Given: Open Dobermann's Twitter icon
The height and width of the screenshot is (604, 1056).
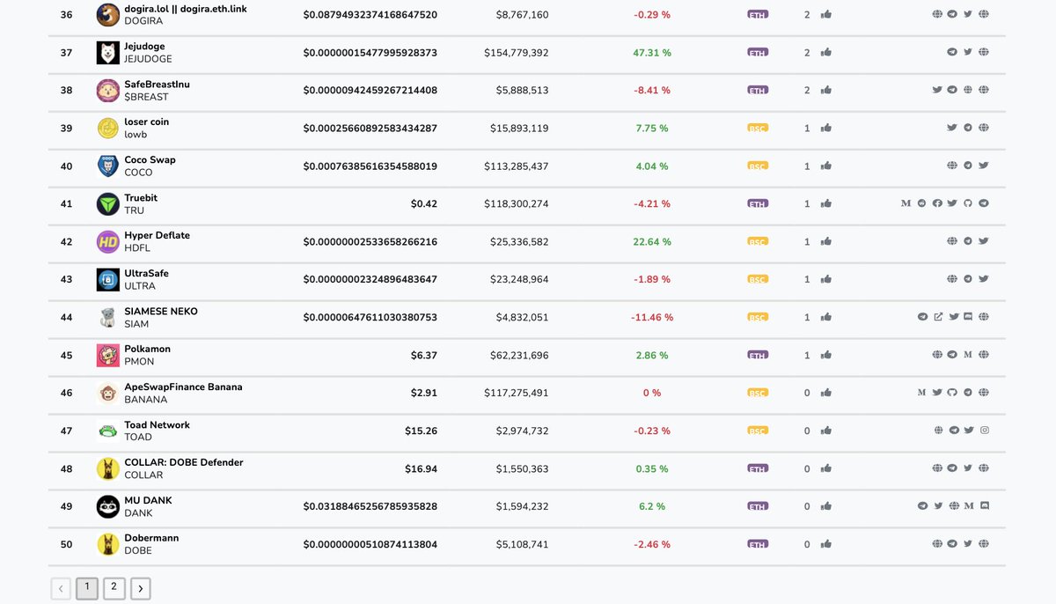Looking at the screenshot, I should click(x=968, y=544).
